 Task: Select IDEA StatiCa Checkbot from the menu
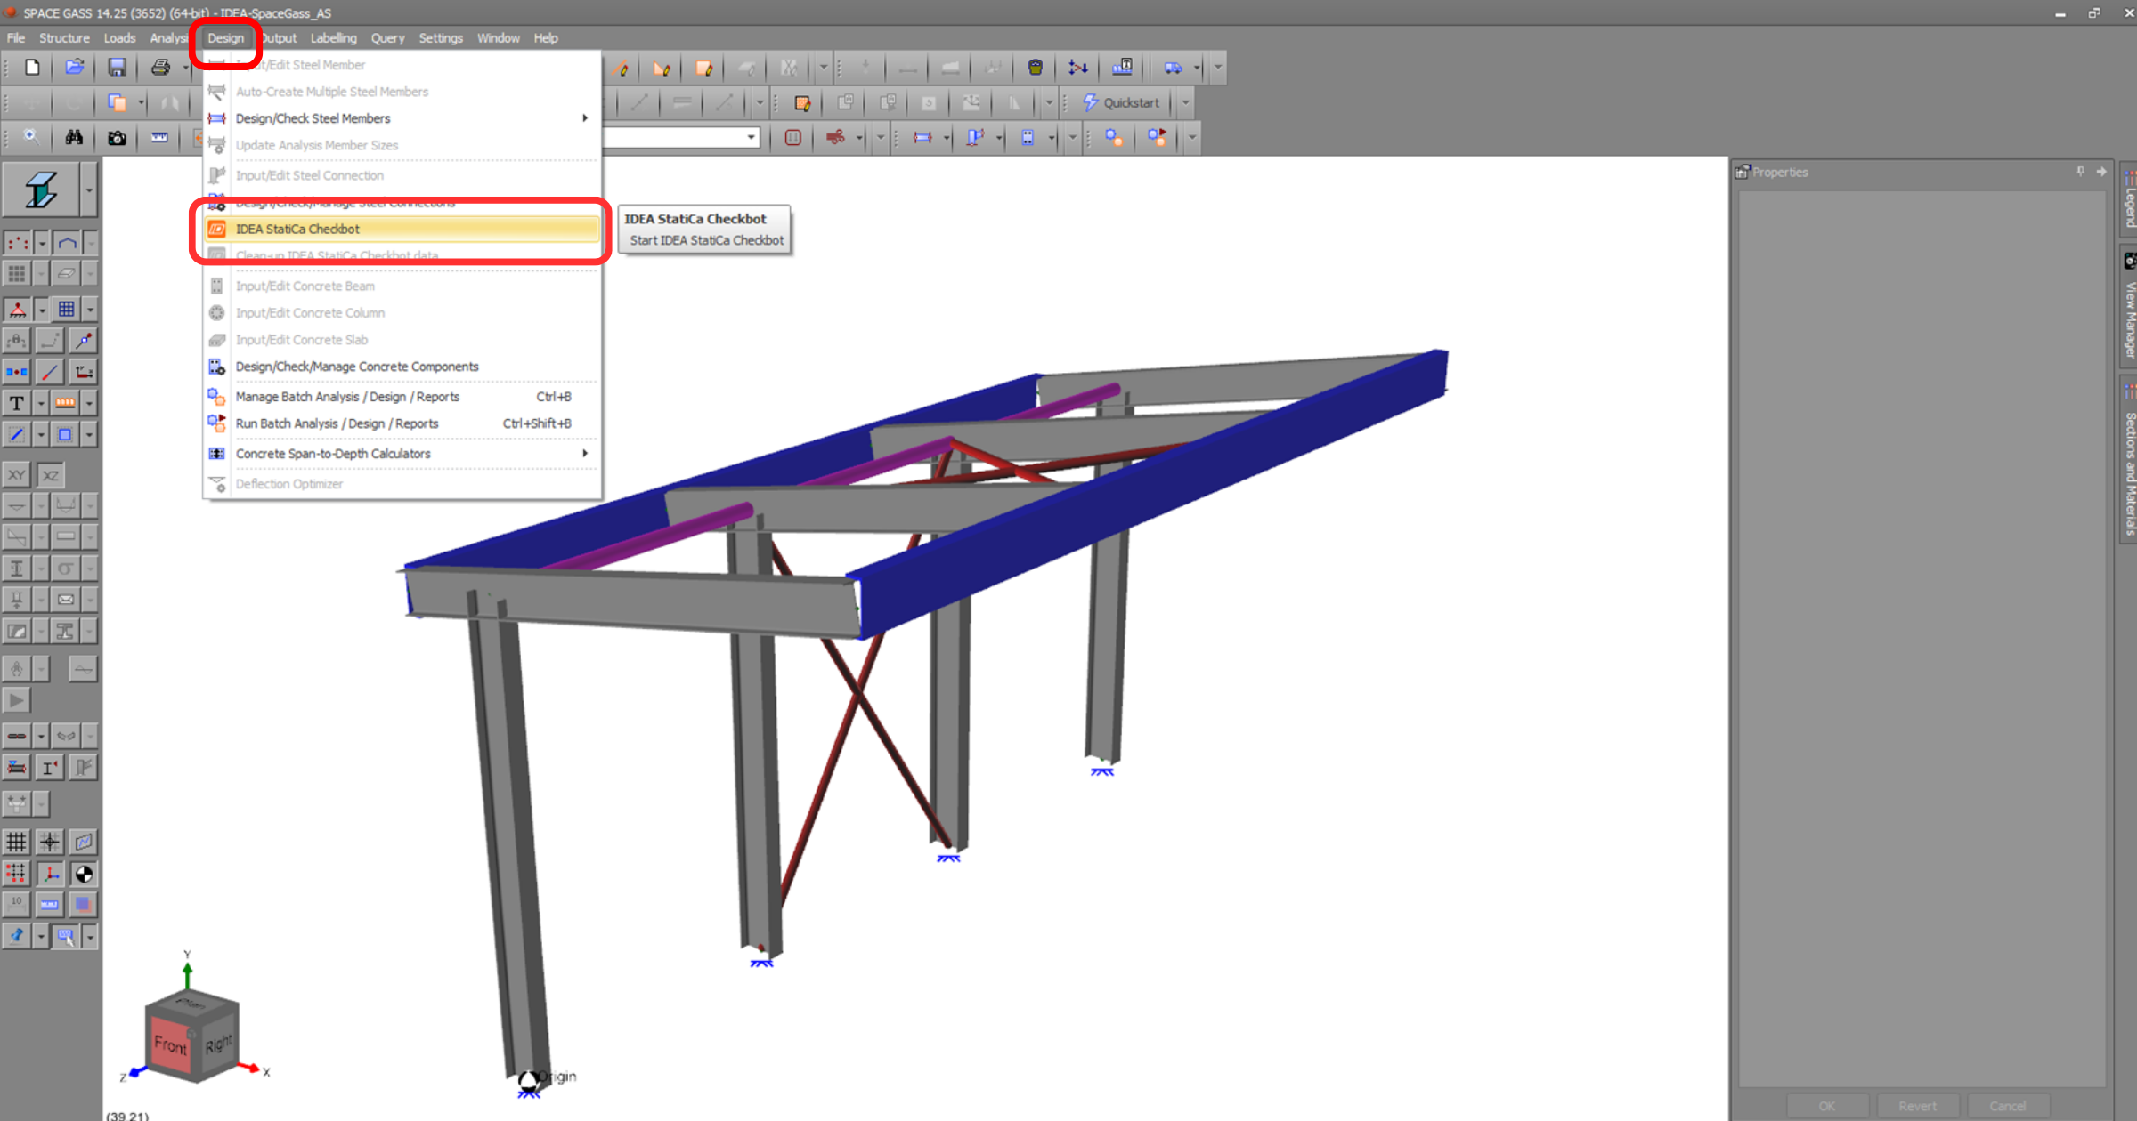point(297,229)
